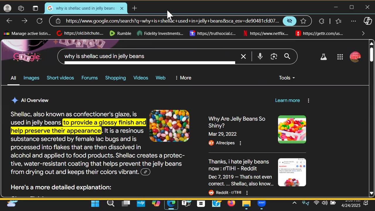This screenshot has height=211, width=375.
Task: Go forward using the browser forward arrow
Action: coord(24,21)
